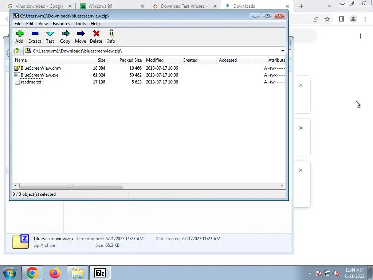Screen dimensions: 373x280
Task: Open the Action Center flag icon
Action: tap(319, 273)
